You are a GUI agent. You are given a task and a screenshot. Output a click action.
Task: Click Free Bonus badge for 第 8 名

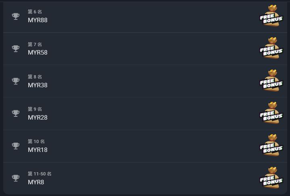[x=271, y=81]
